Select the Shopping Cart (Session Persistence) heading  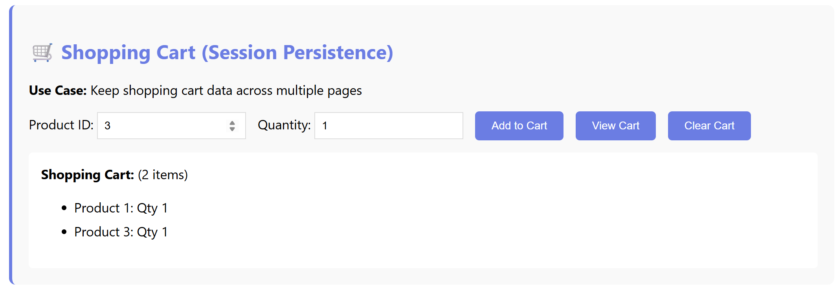coord(227,53)
